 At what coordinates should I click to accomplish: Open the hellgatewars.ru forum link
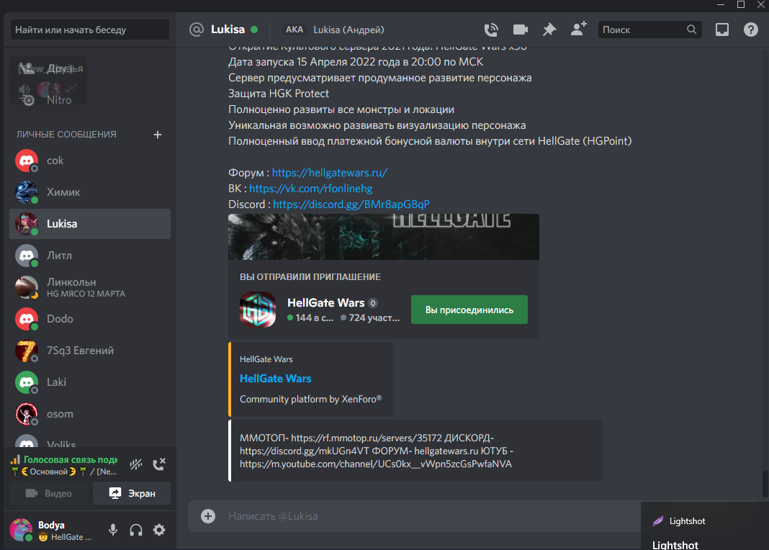pyautogui.click(x=330, y=173)
